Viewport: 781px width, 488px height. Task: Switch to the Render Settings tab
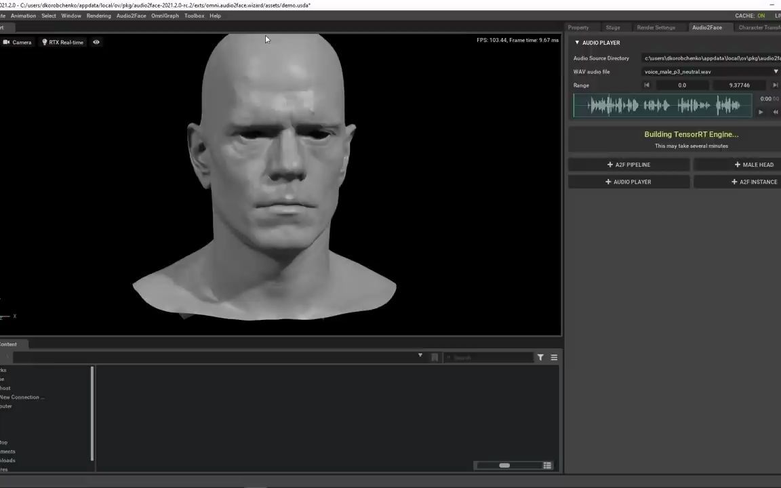656,28
